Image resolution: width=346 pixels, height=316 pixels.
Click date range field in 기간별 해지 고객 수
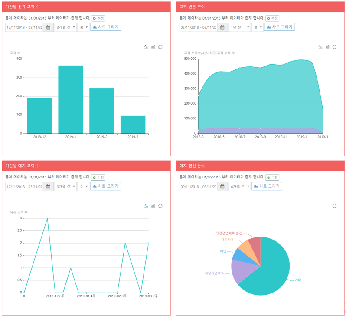pyautogui.click(x=24, y=187)
